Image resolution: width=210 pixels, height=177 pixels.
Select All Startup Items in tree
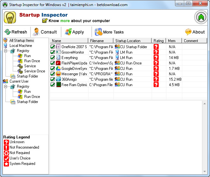22,40
